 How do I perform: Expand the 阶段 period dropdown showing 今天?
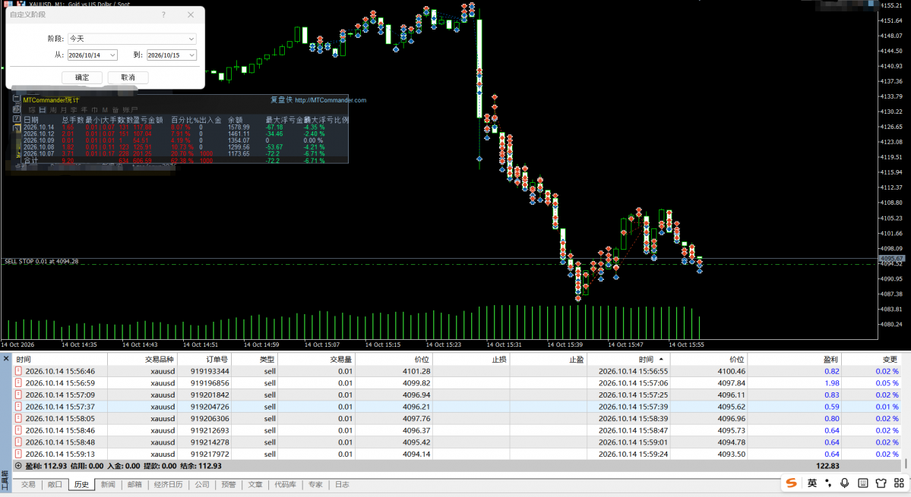tap(132, 38)
